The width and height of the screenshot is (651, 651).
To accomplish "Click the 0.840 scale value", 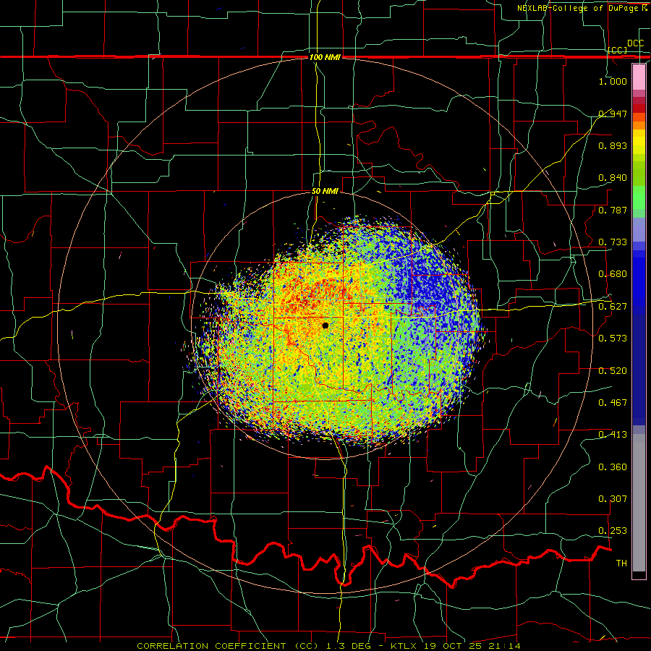I will (613, 178).
